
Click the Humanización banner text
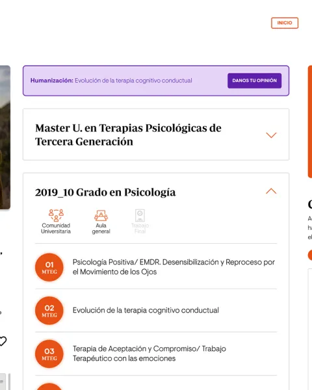click(x=111, y=81)
